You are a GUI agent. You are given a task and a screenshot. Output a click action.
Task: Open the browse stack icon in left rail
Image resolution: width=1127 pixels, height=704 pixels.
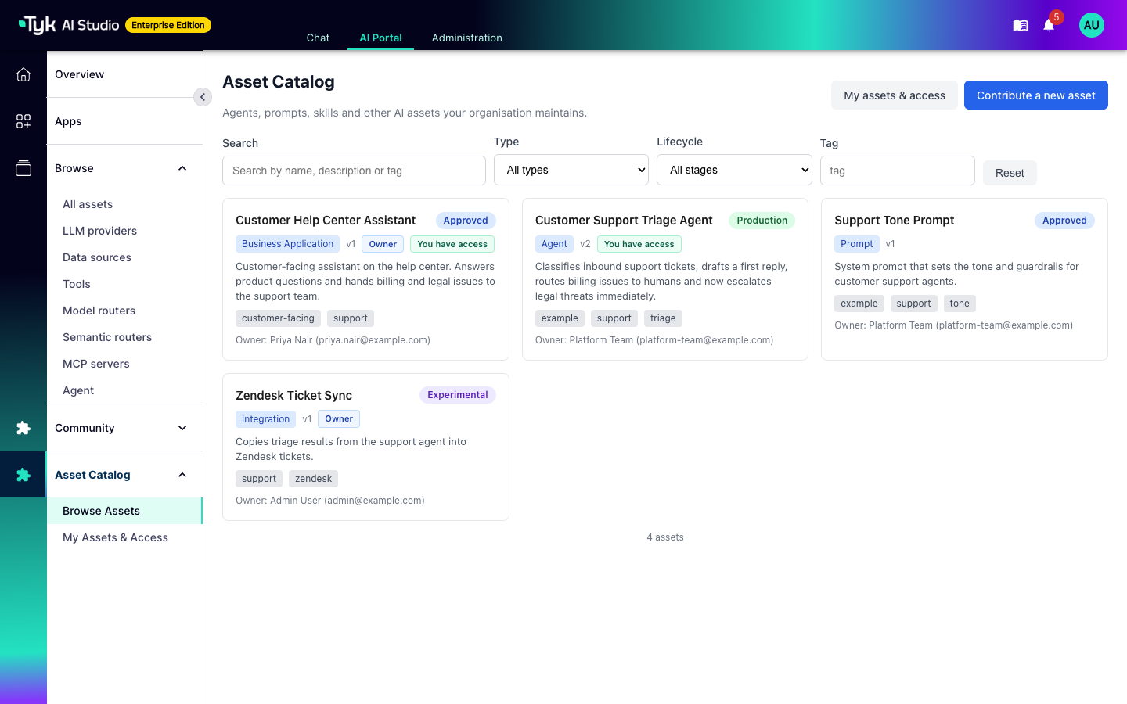click(23, 168)
